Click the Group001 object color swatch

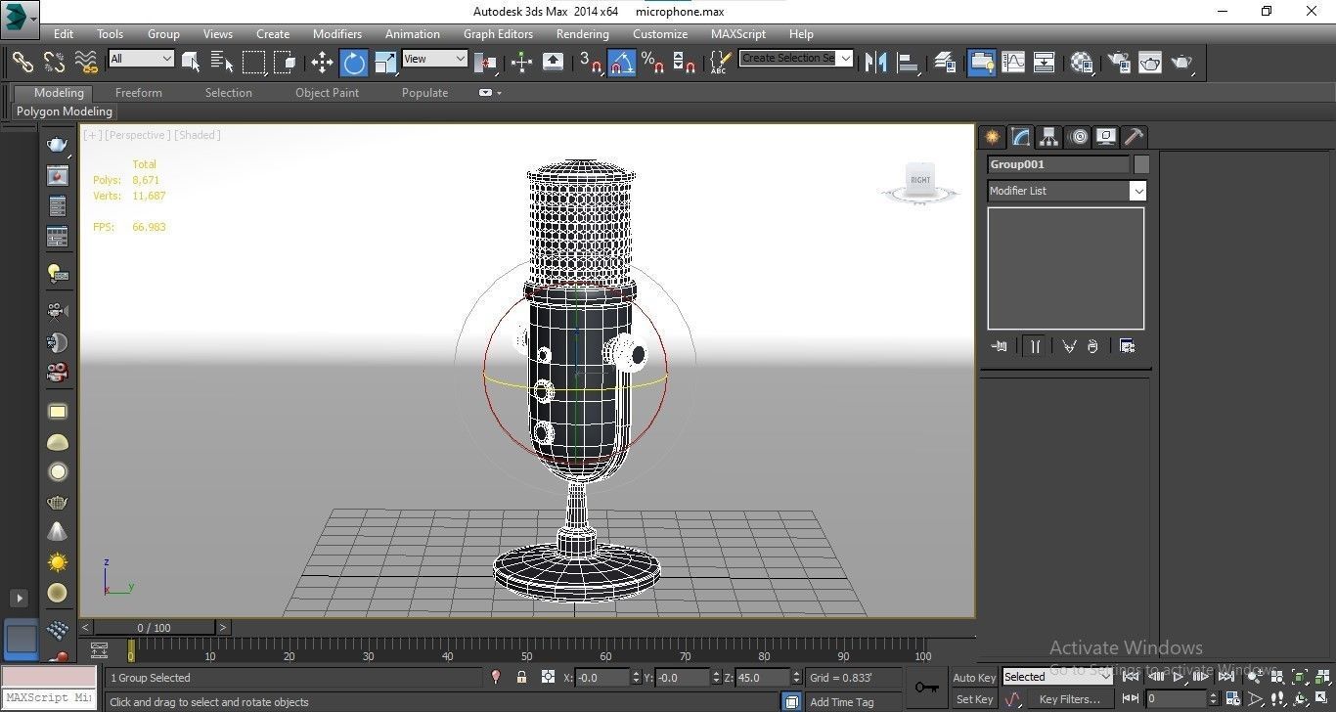coord(1140,164)
